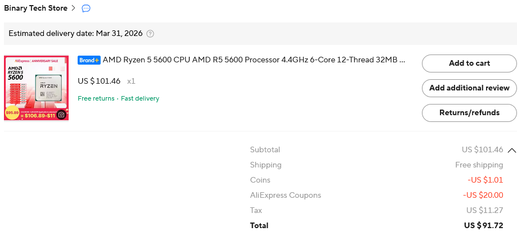Click the AliExpress Coupons discount amount

pyautogui.click(x=483, y=196)
